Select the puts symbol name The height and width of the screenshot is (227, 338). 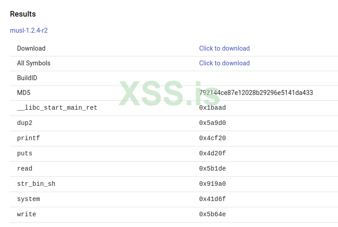click(25, 153)
